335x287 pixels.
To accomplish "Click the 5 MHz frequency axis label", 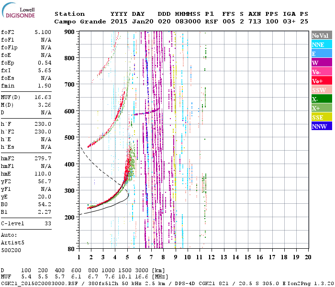I will click(x=127, y=257).
